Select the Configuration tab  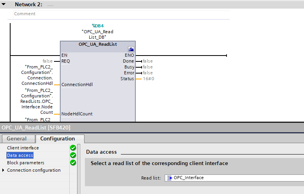coord(58,138)
